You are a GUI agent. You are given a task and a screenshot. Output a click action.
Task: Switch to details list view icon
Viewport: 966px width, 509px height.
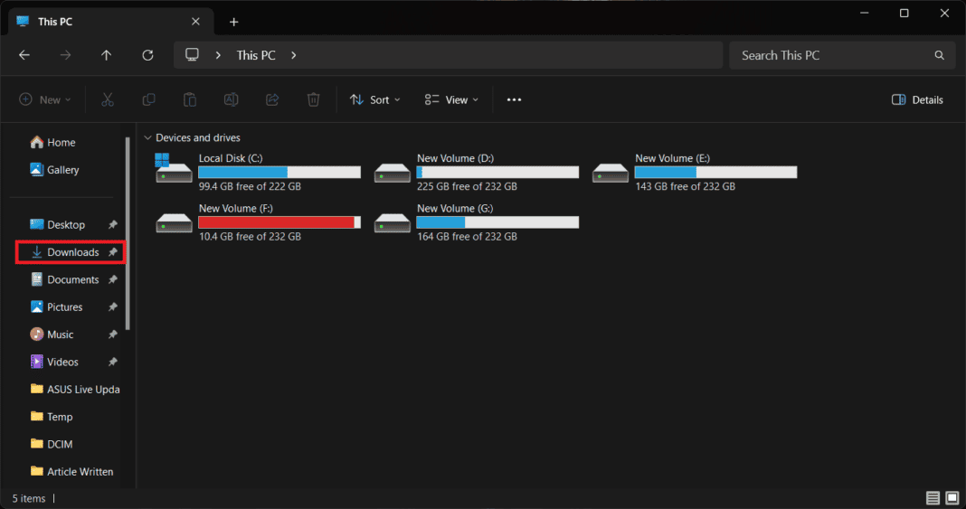[933, 498]
